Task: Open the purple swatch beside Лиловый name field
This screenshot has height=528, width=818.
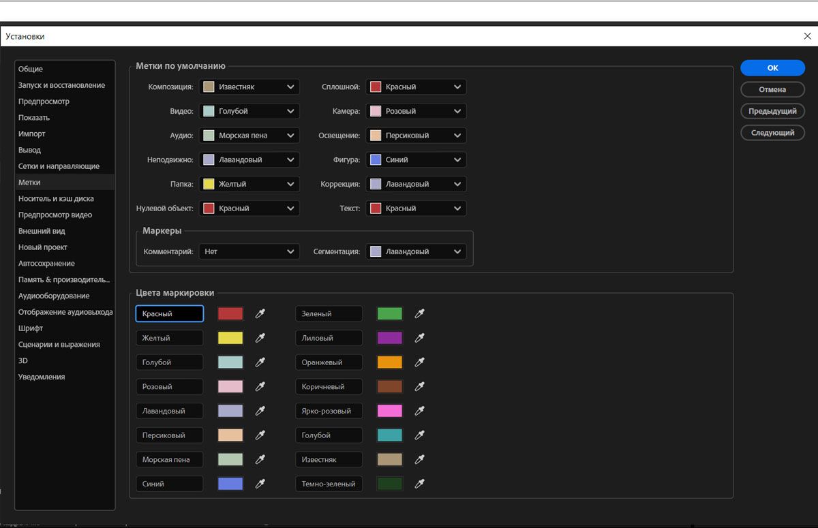Action: tap(390, 338)
